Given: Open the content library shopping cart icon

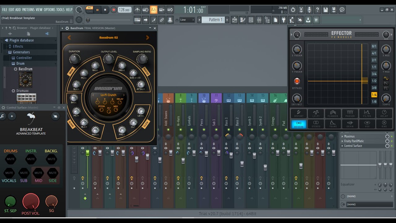Looking at the screenshot, I should click(316, 20).
